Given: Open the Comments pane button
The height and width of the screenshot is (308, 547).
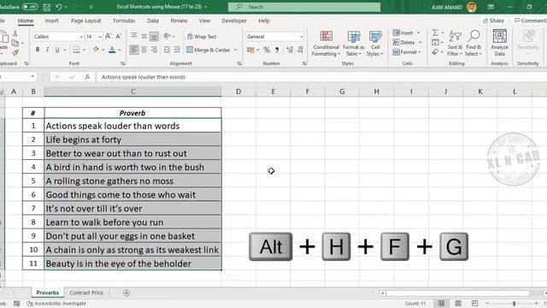Looking at the screenshot, I should (x=530, y=21).
